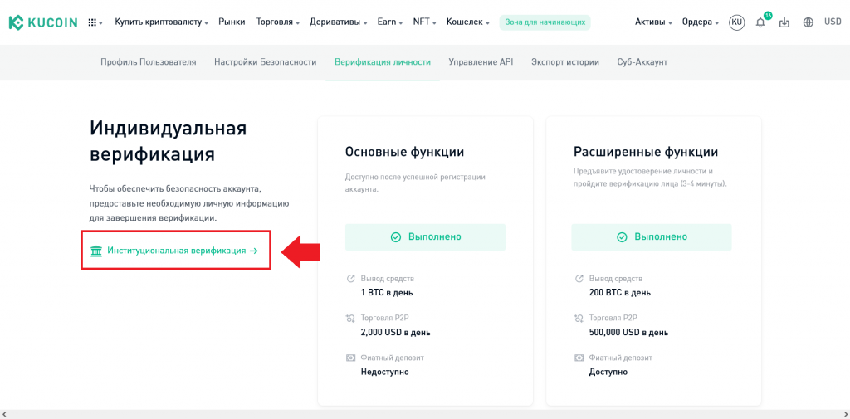This screenshot has height=419, width=850.
Task: Expand the Деривативы menu
Action: 339,22
